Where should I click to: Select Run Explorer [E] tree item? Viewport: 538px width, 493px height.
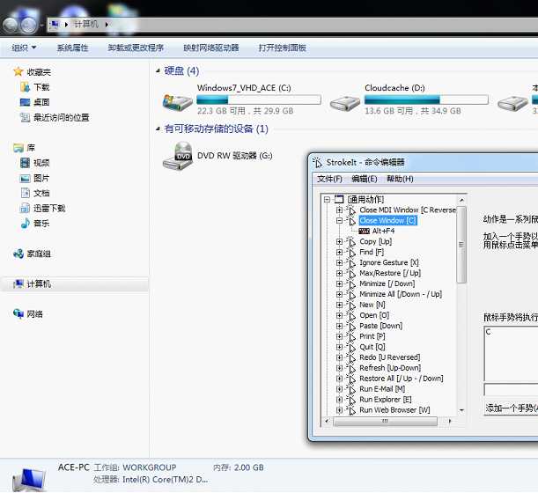(x=386, y=400)
